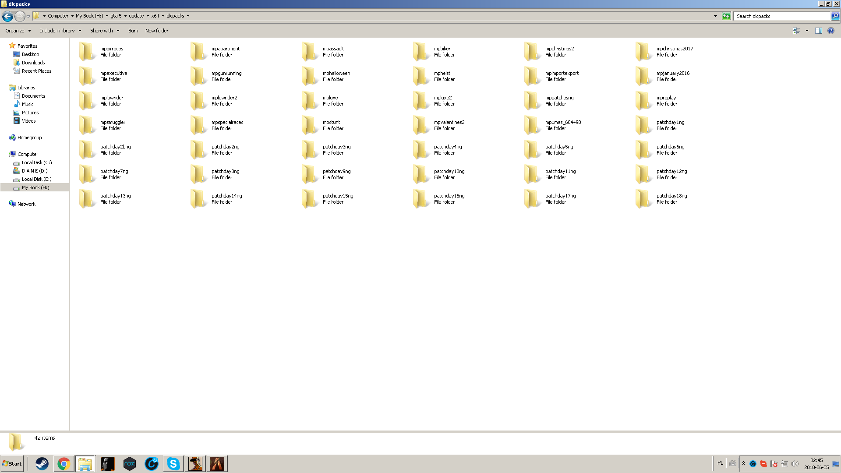
Task: Click the PL language indicator
Action: click(x=720, y=463)
